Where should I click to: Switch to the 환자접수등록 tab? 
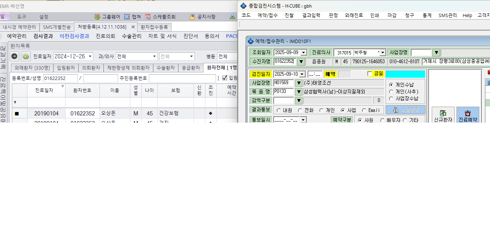pos(154,27)
